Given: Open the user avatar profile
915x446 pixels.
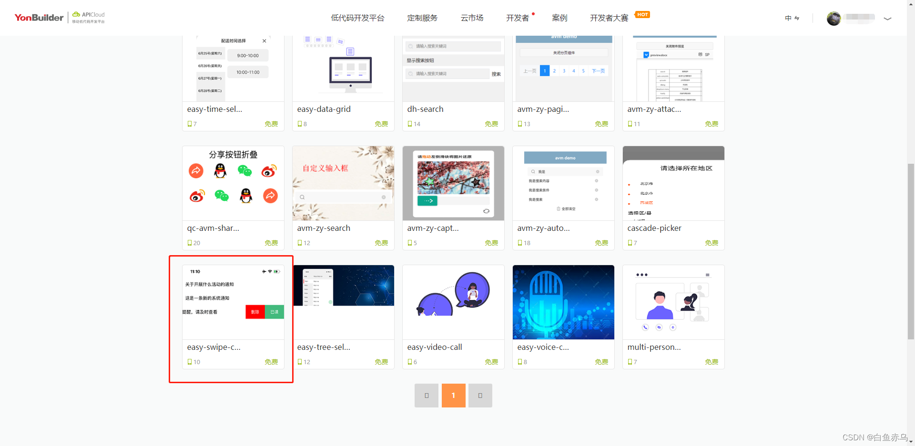Looking at the screenshot, I should (834, 19).
